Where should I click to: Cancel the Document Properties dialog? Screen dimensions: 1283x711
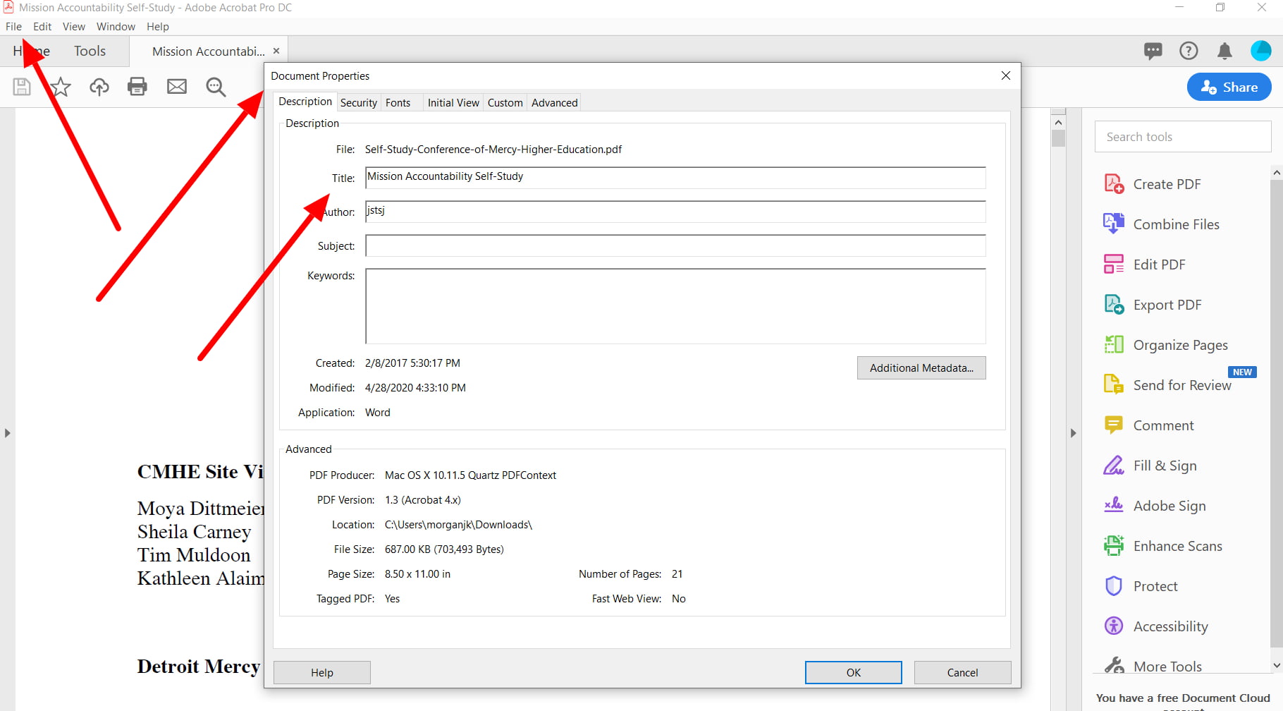(x=962, y=672)
